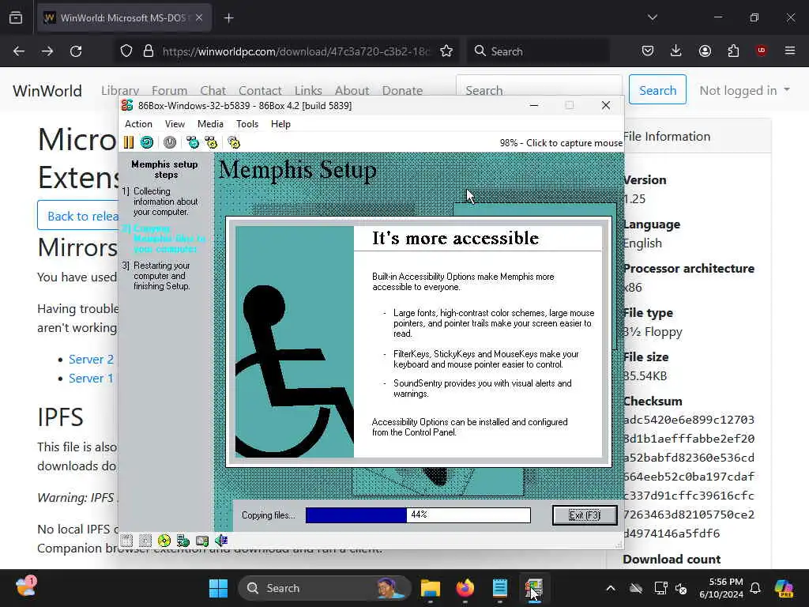The width and height of the screenshot is (809, 607).
Task: Click the CD-ROM status bar icon
Action: [x=164, y=541]
